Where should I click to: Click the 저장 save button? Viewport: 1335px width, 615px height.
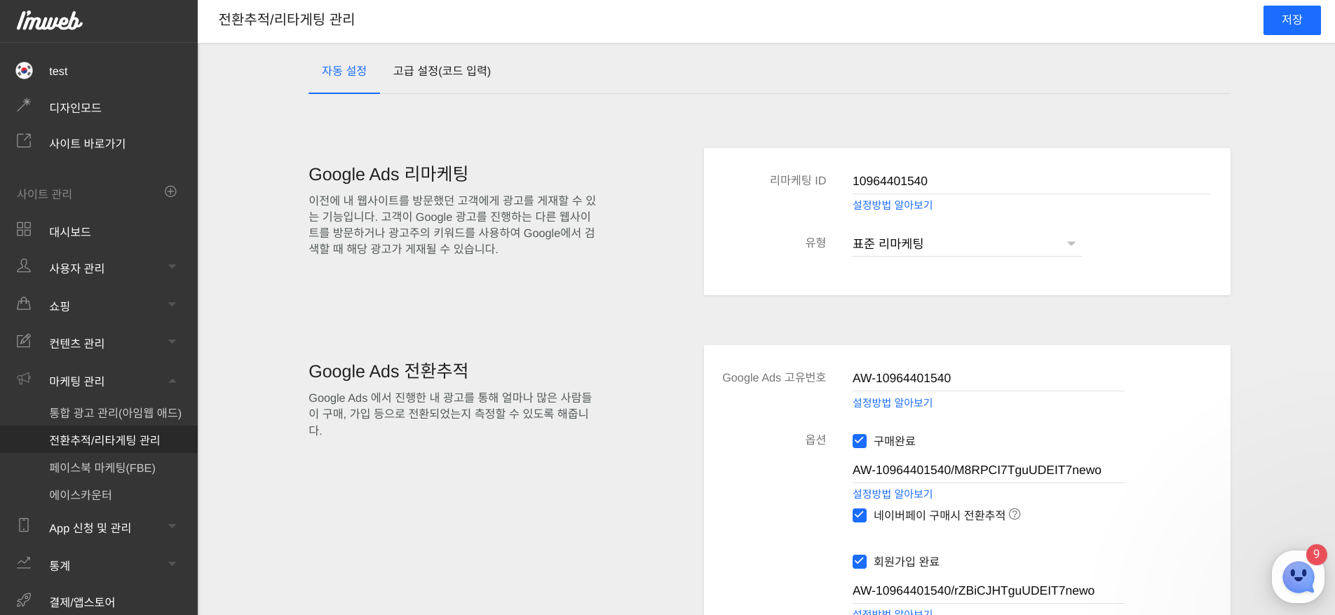tap(1292, 20)
